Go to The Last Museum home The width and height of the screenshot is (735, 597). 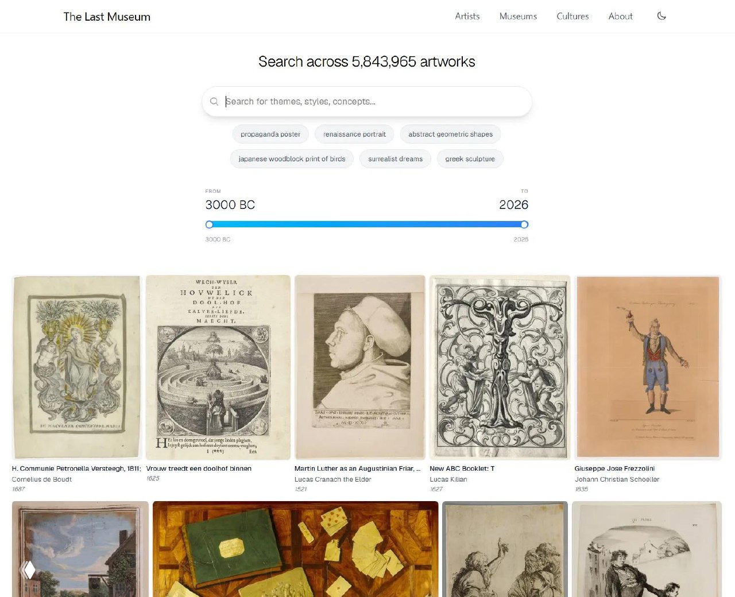click(x=107, y=17)
